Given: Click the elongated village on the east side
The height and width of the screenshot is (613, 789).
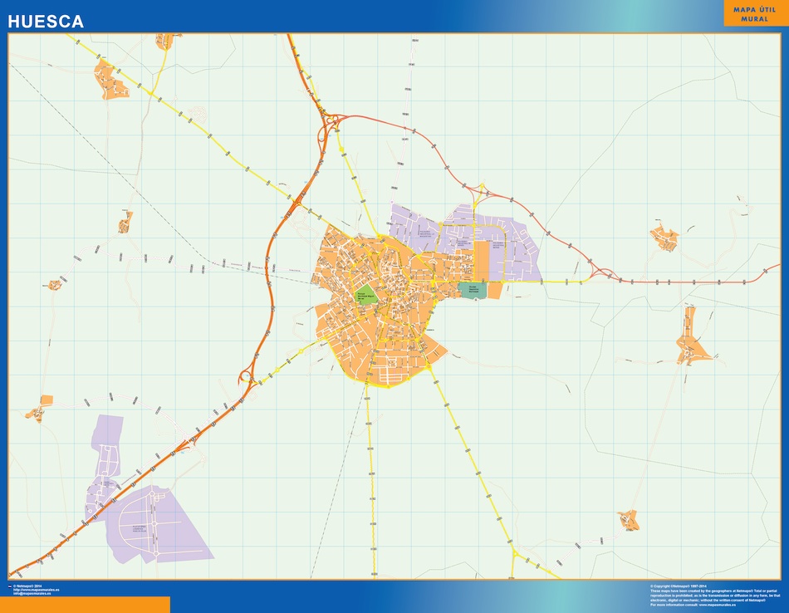Looking at the screenshot, I should click(x=691, y=341).
